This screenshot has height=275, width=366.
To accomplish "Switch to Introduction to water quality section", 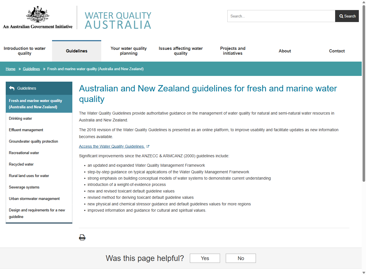I will tap(25, 51).
